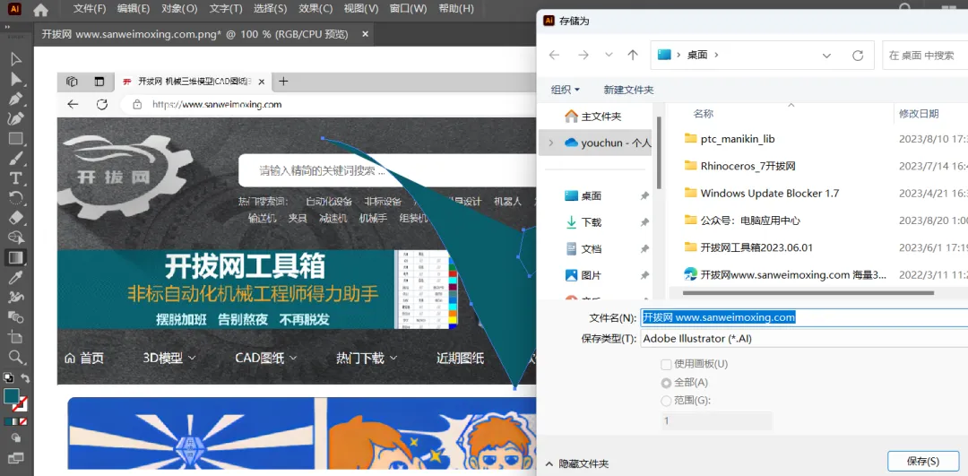968x476 pixels.
Task: Open the 组织 dropdown menu
Action: click(566, 91)
